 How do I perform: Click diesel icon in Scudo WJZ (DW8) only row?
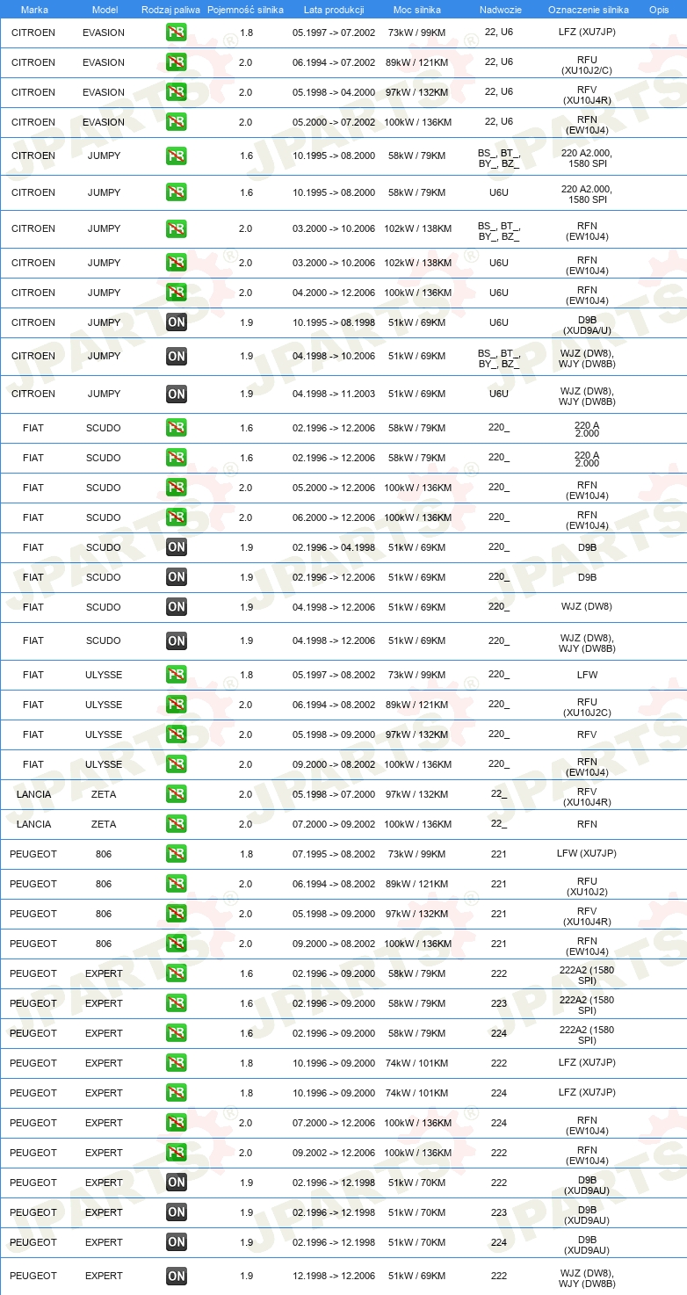point(177,607)
